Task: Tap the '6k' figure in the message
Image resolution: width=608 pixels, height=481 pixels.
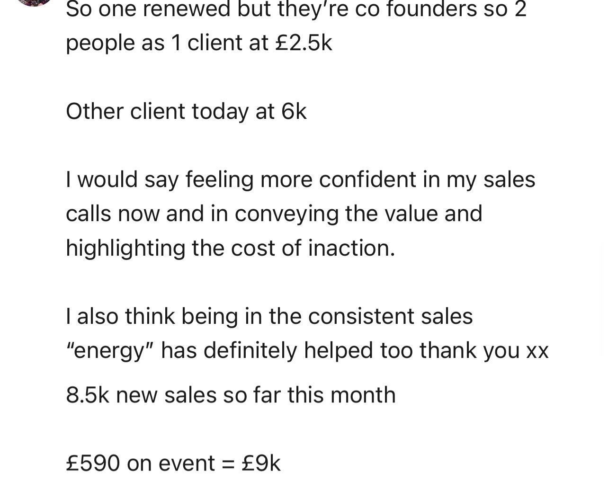Action: (x=294, y=112)
